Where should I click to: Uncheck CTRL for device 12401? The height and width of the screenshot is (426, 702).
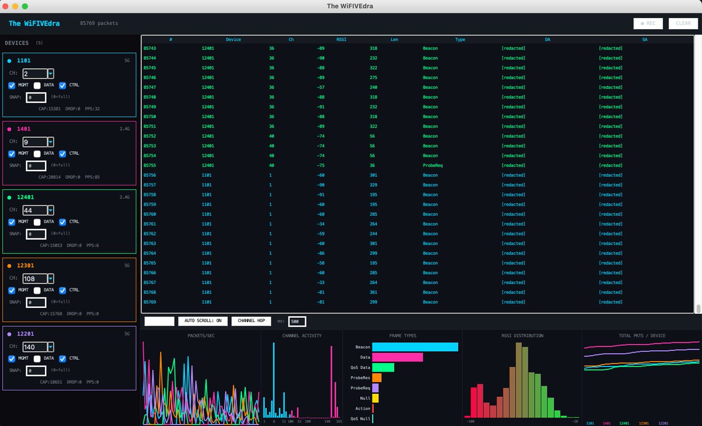[x=63, y=222]
